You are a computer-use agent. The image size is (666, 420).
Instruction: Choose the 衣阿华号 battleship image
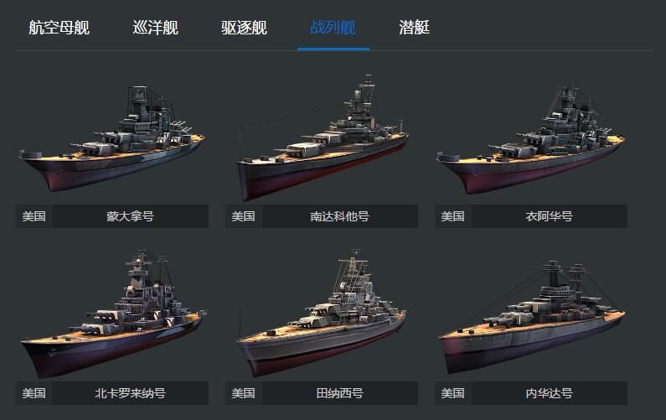[531, 137]
